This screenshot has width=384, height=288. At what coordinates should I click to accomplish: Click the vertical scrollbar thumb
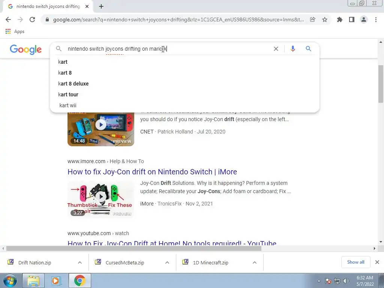coord(381,84)
